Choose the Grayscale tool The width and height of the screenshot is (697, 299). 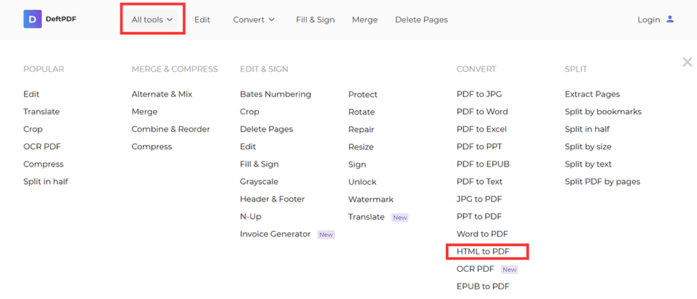(259, 182)
